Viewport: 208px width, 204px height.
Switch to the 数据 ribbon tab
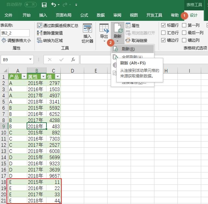click(100, 15)
